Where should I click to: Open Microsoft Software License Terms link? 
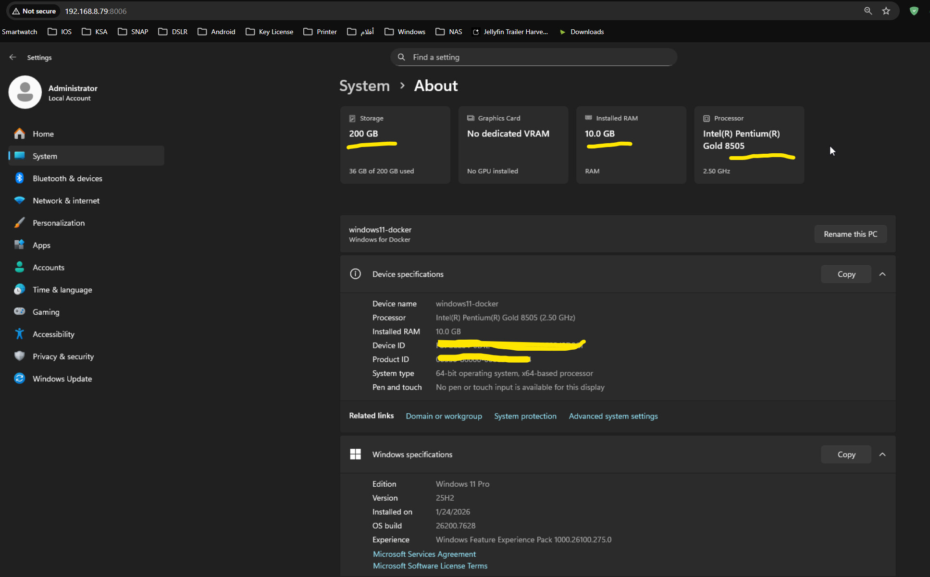point(430,566)
